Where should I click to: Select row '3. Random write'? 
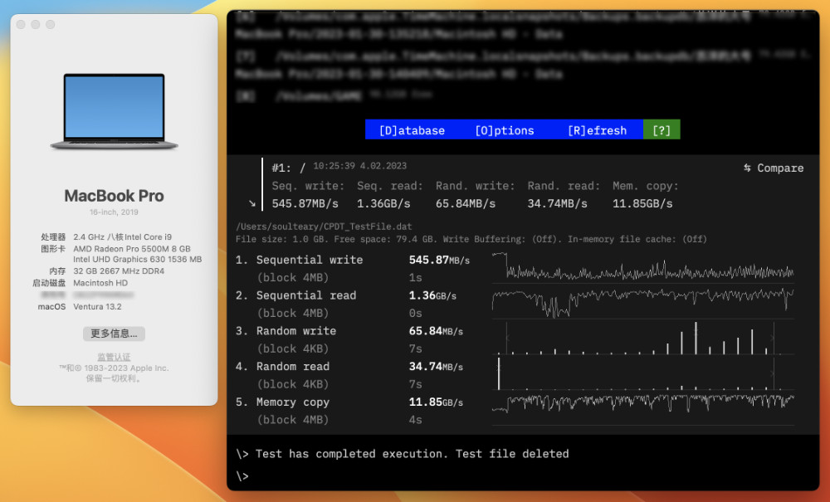coord(286,331)
